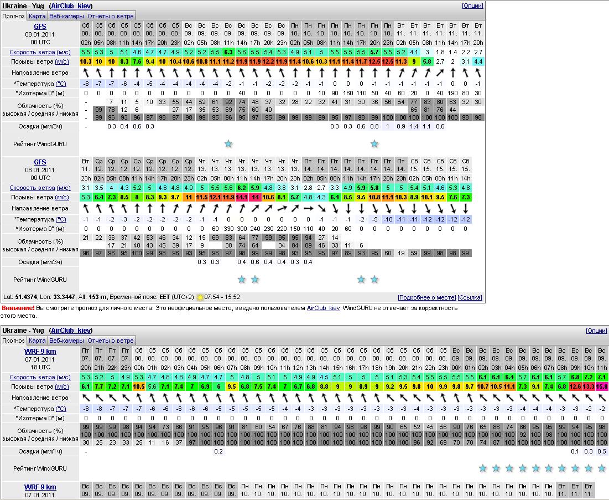Follow the Подробнее о месте link
Viewport: 609px width, 500px height.
tap(426, 297)
